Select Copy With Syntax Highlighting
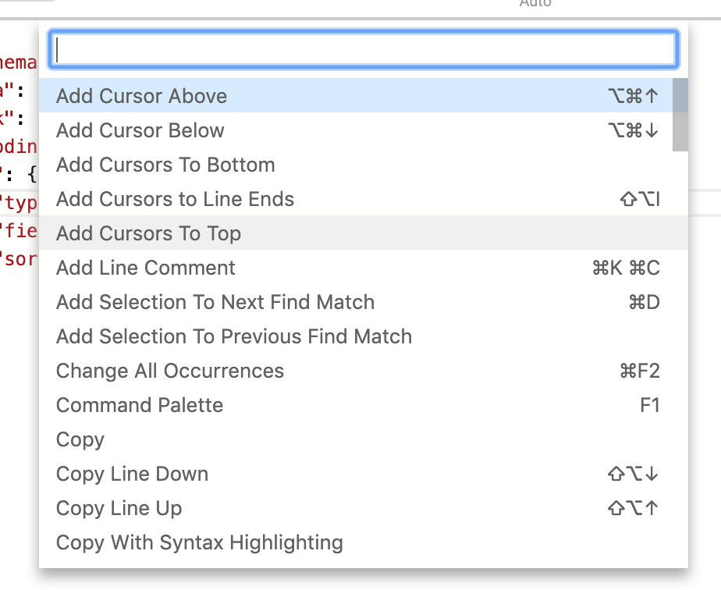The image size is (721, 590). tap(199, 542)
